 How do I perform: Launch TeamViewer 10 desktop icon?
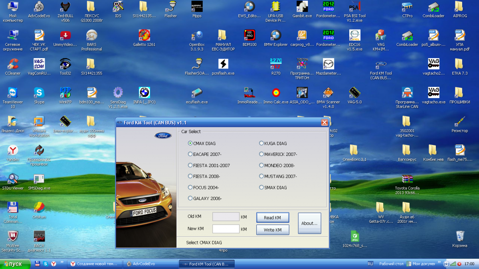pyautogui.click(x=13, y=98)
